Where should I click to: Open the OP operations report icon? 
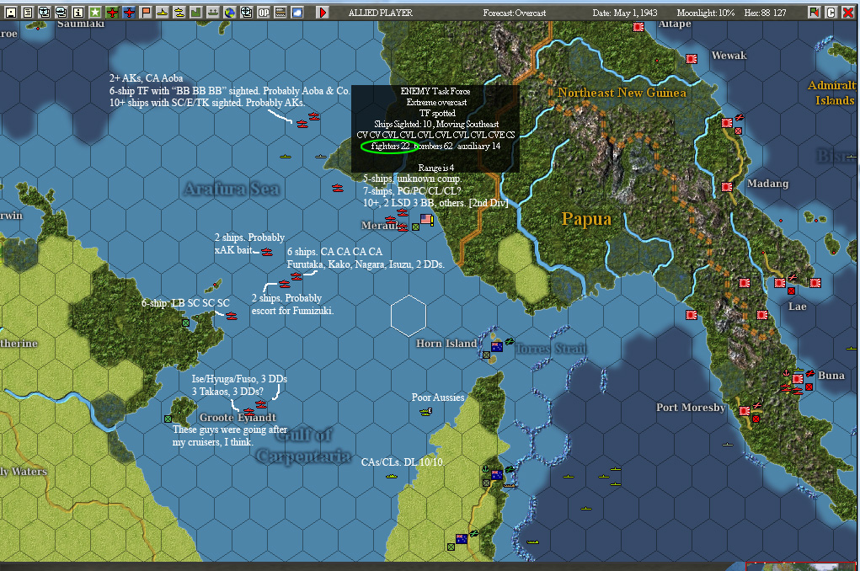264,12
